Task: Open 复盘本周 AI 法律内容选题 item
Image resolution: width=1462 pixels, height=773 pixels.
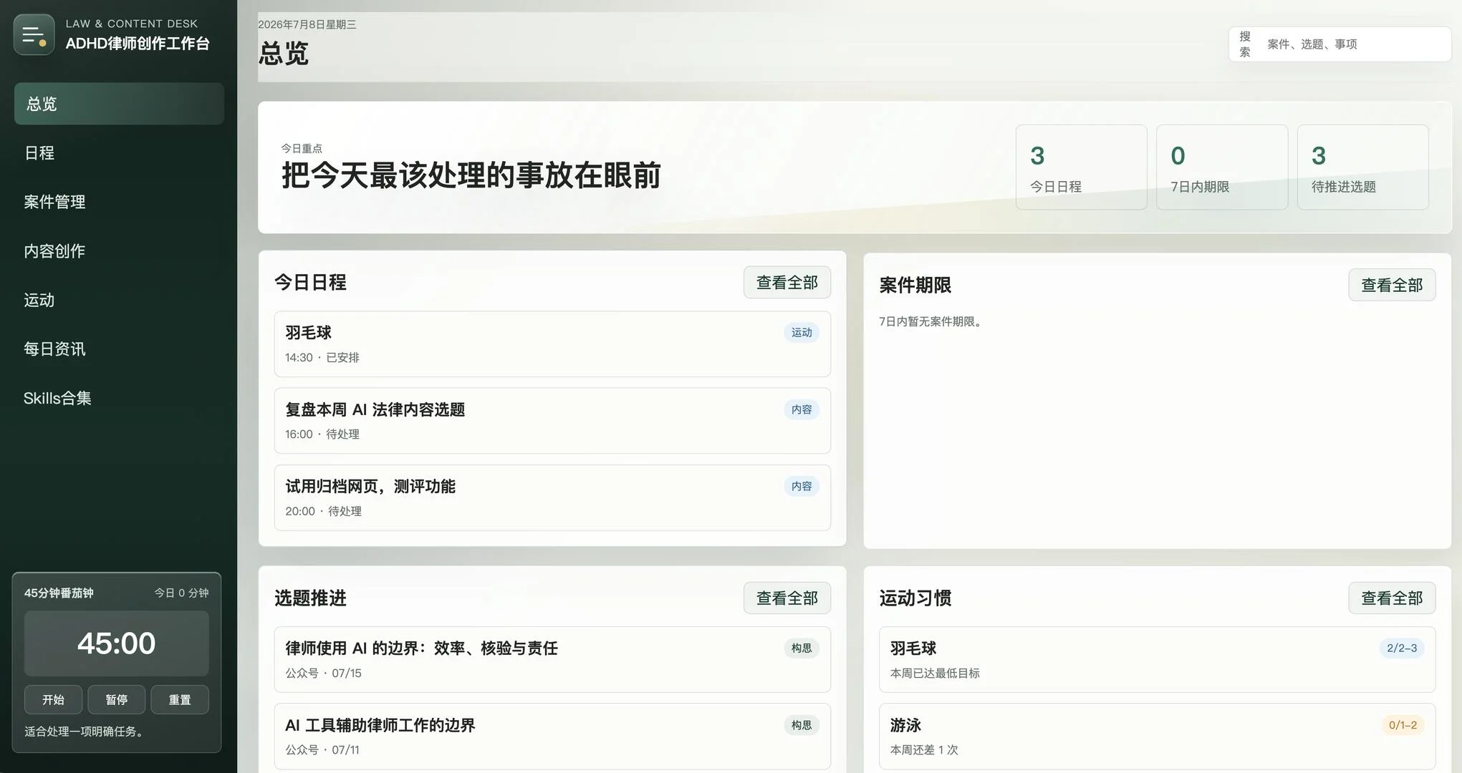Action: 552,421
